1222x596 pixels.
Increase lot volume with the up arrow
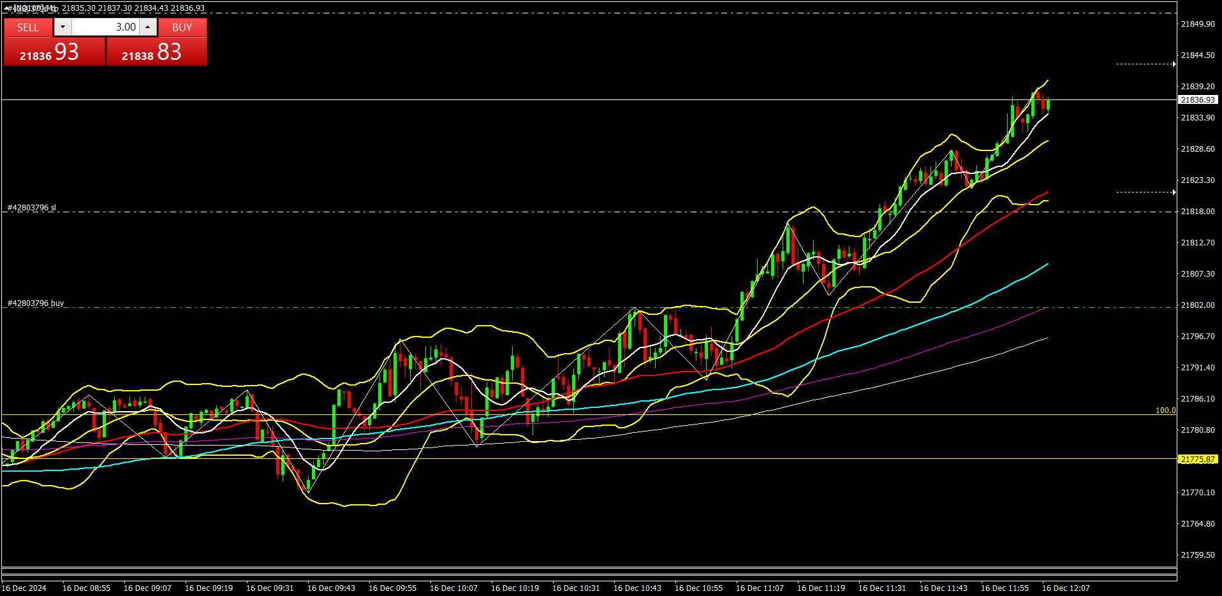[148, 27]
